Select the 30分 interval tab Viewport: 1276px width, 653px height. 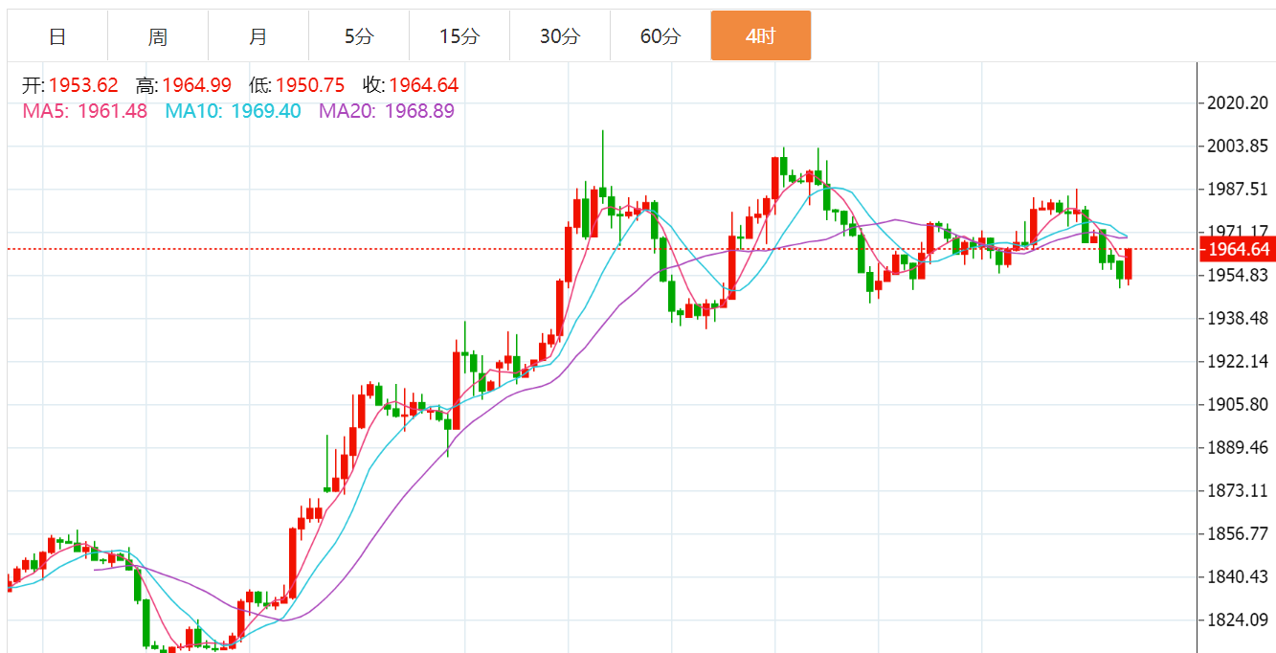560,36
